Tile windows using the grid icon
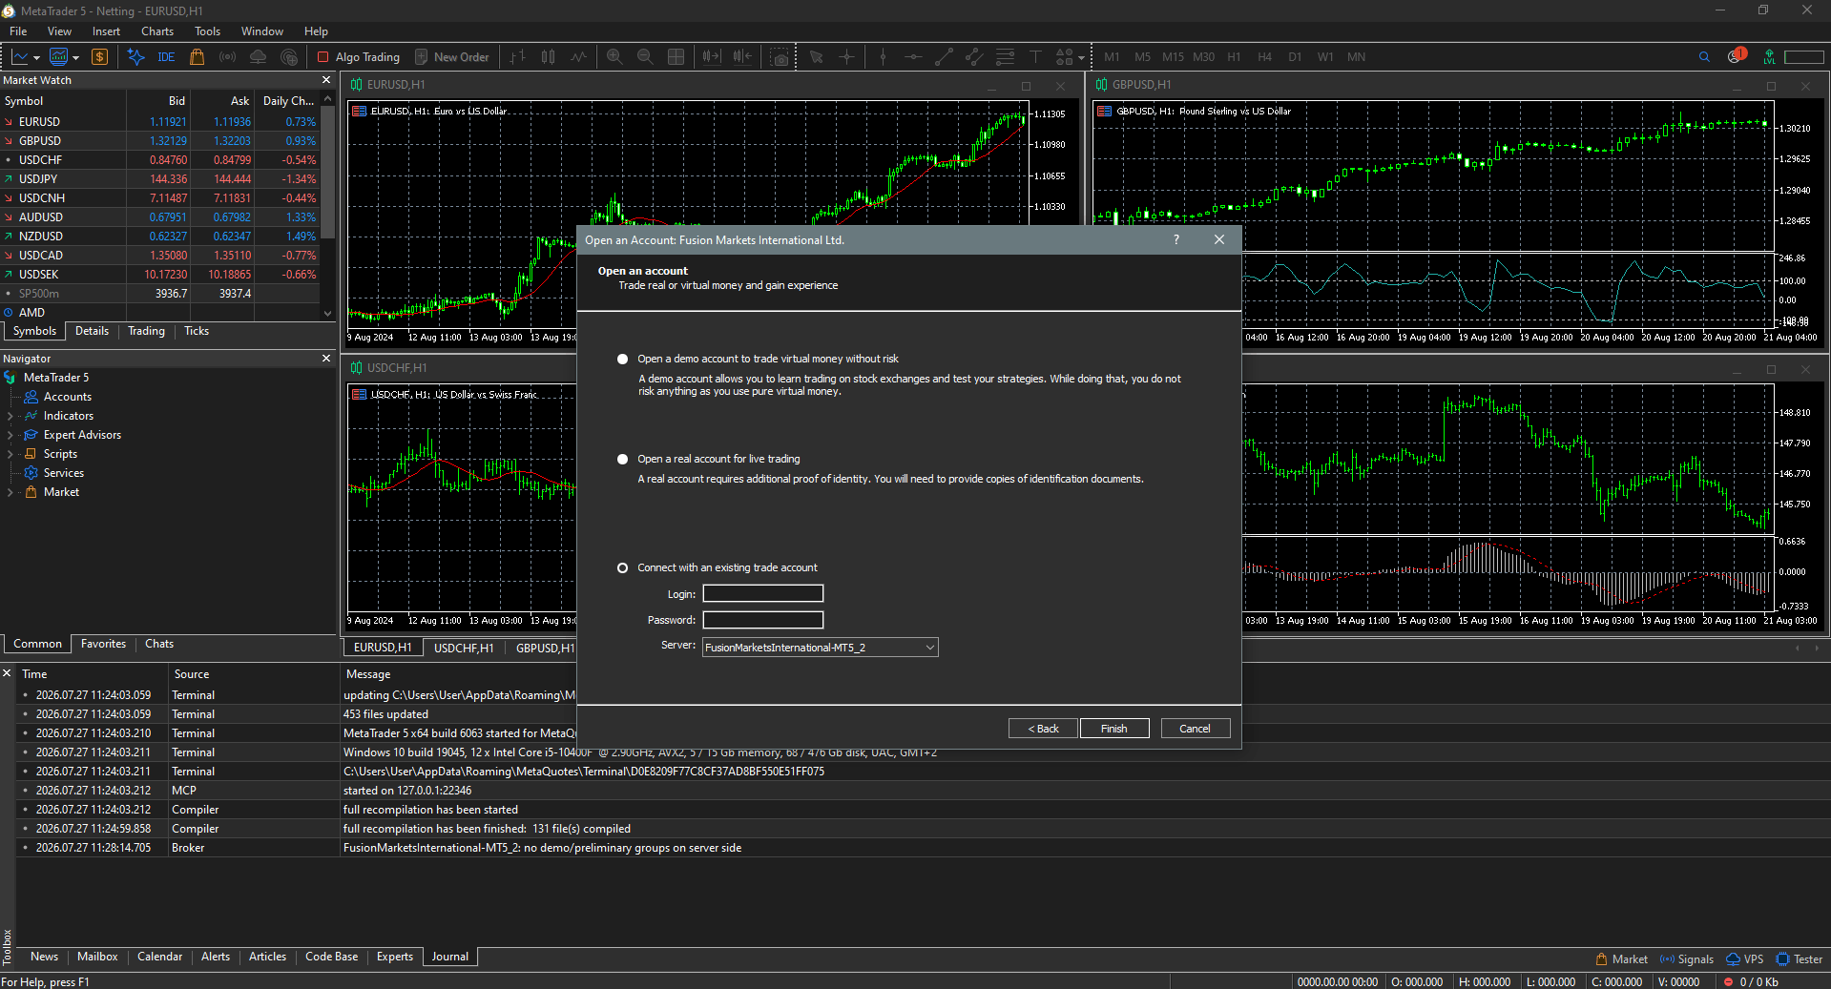The height and width of the screenshot is (989, 1831). click(676, 57)
